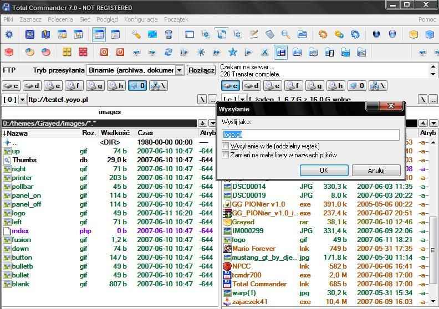Image resolution: width=439 pixels, height=309 pixels.
Task: Click the blue X icon in the second toolbar
Action: 264,52
